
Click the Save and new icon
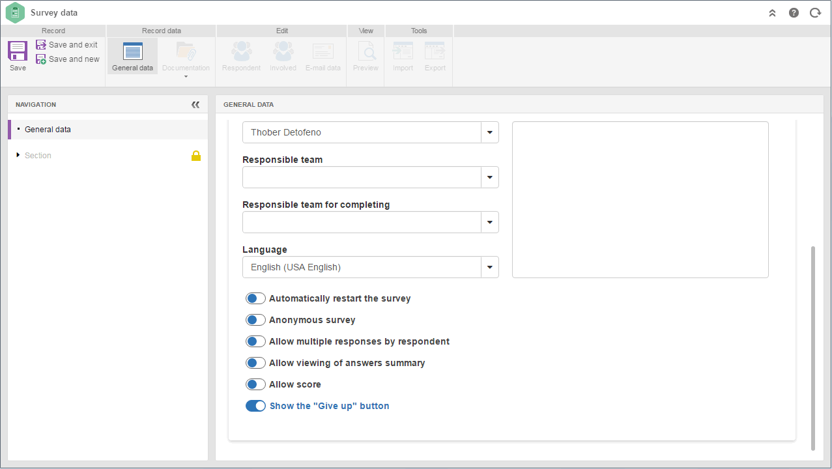click(x=41, y=59)
